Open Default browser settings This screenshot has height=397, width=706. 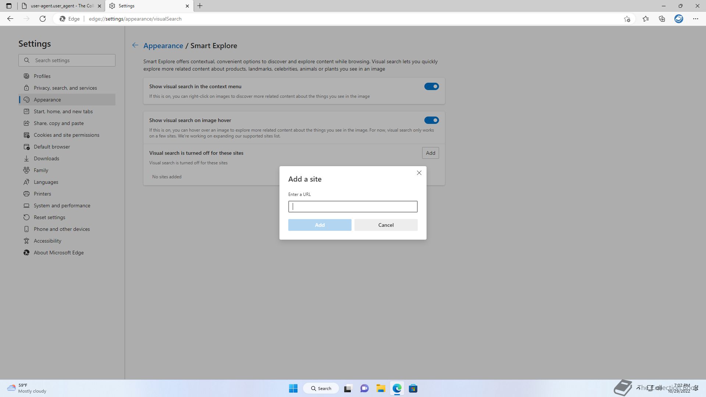pyautogui.click(x=67, y=147)
